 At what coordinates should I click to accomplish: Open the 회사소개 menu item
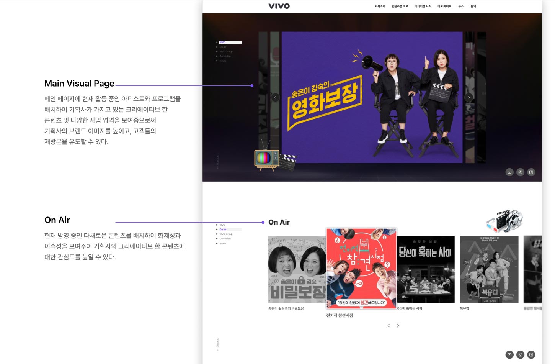point(380,6)
